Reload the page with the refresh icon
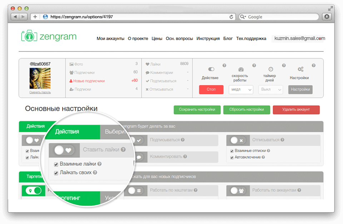The width and height of the screenshot is (343, 224). click(x=231, y=17)
